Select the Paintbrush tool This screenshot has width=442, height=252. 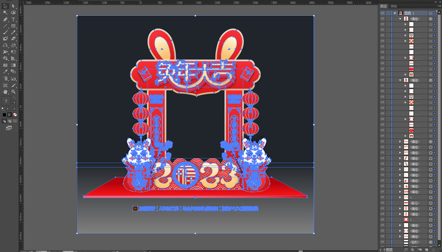pyautogui.click(x=5, y=32)
